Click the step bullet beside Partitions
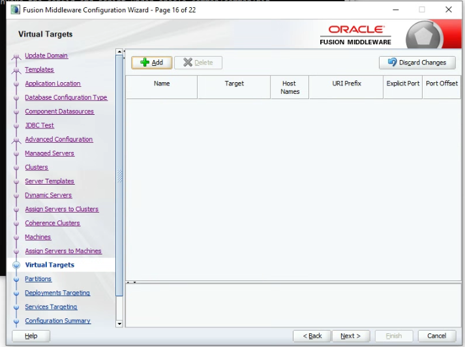 [x=16, y=279]
